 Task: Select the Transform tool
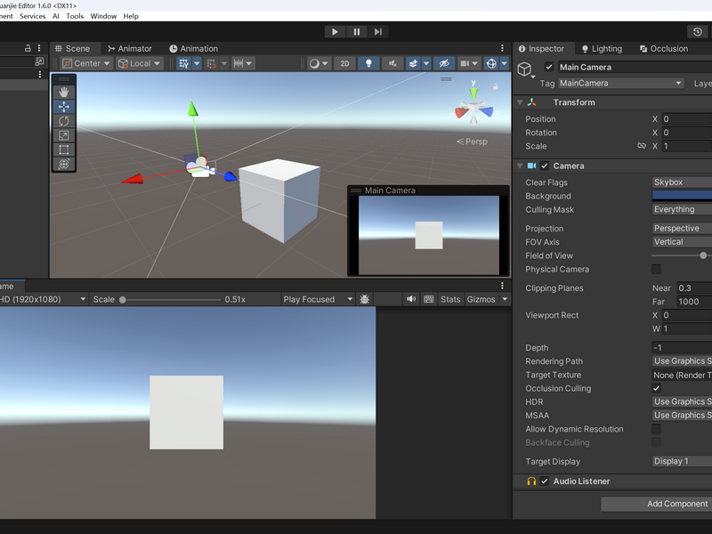[63, 164]
